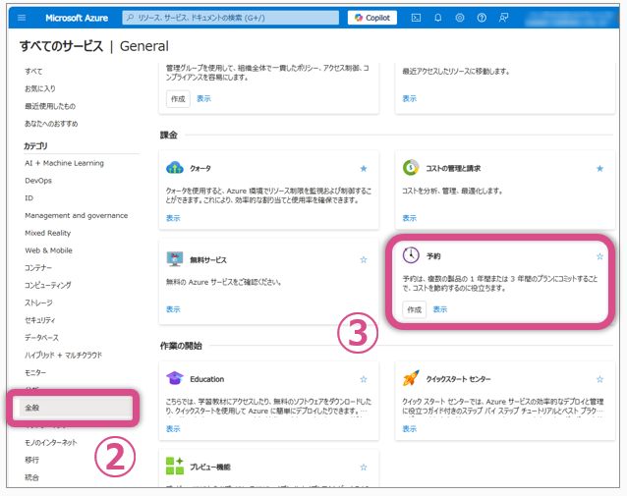This screenshot has height=496, width=627.
Task: Open the feedback icon
Action: click(503, 18)
